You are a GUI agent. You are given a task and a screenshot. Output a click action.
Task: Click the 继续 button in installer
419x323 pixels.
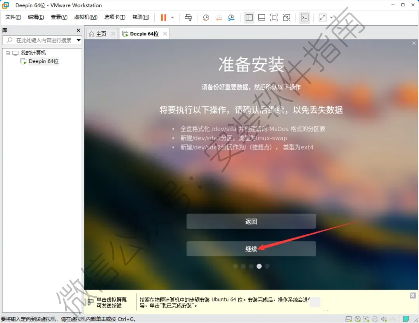click(x=251, y=249)
